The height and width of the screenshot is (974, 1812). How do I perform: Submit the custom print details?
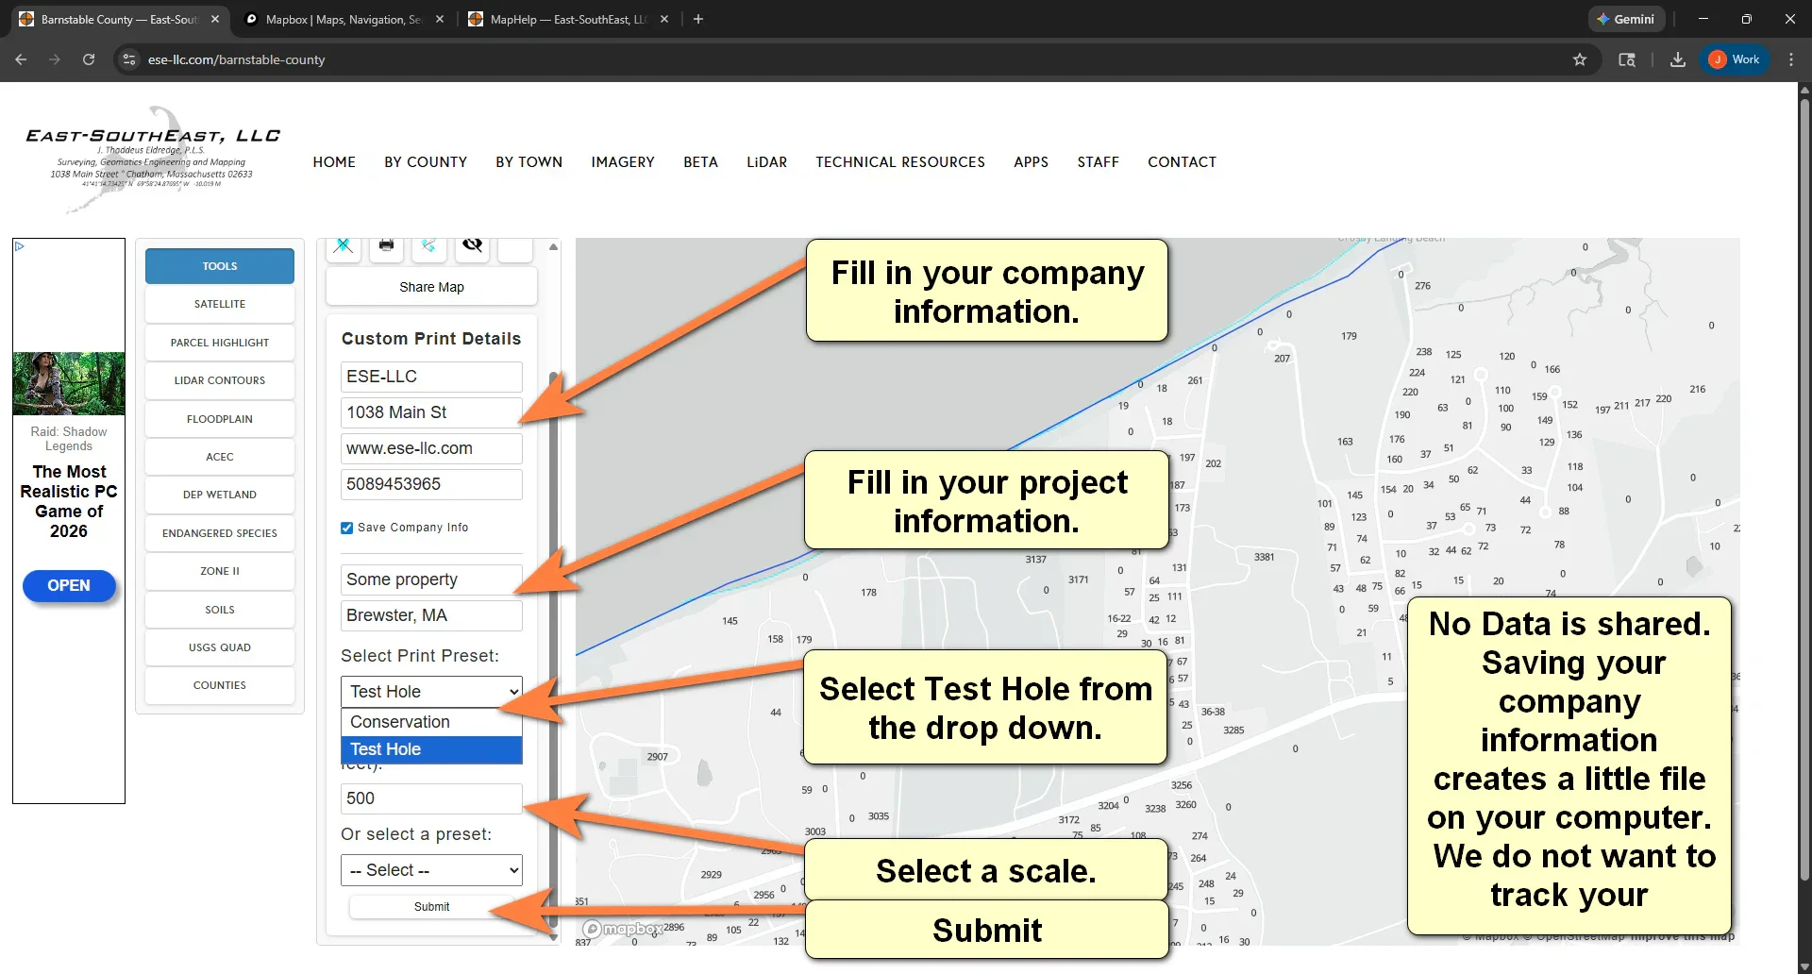[431, 905]
